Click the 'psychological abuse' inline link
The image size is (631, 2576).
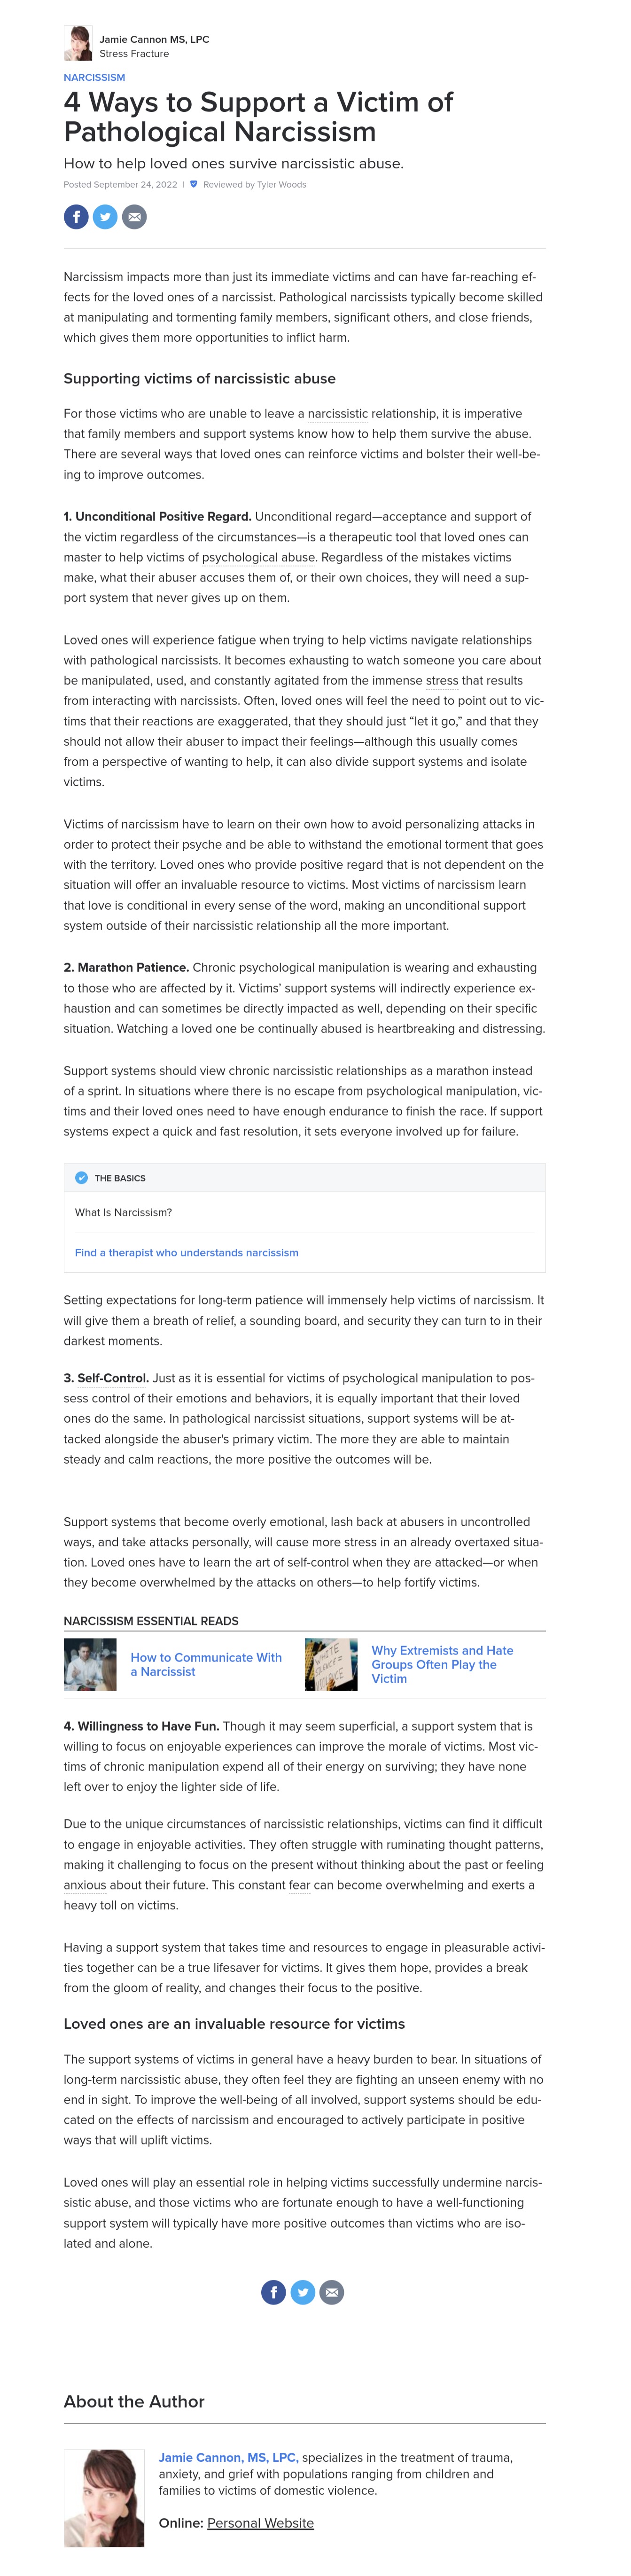point(258,557)
